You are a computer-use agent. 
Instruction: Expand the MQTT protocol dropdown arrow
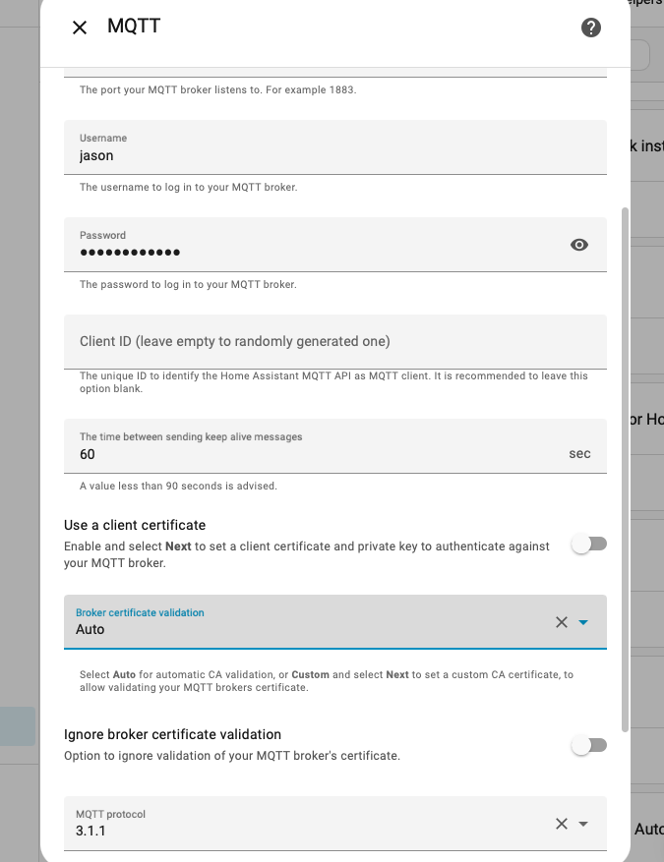click(583, 824)
